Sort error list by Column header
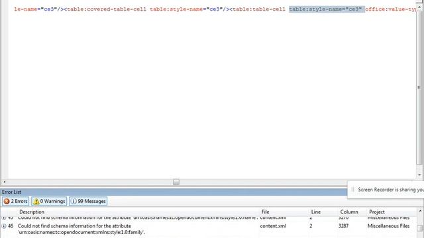The image size is (424, 238). click(x=349, y=212)
